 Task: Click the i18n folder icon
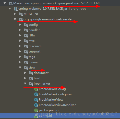point(26,35)
